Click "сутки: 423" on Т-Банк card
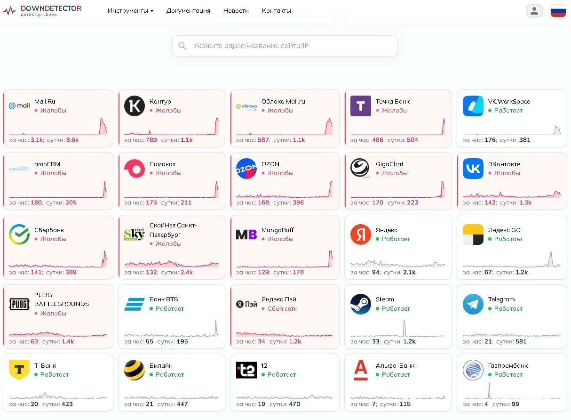This screenshot has height=420, width=571. pyautogui.click(x=57, y=404)
